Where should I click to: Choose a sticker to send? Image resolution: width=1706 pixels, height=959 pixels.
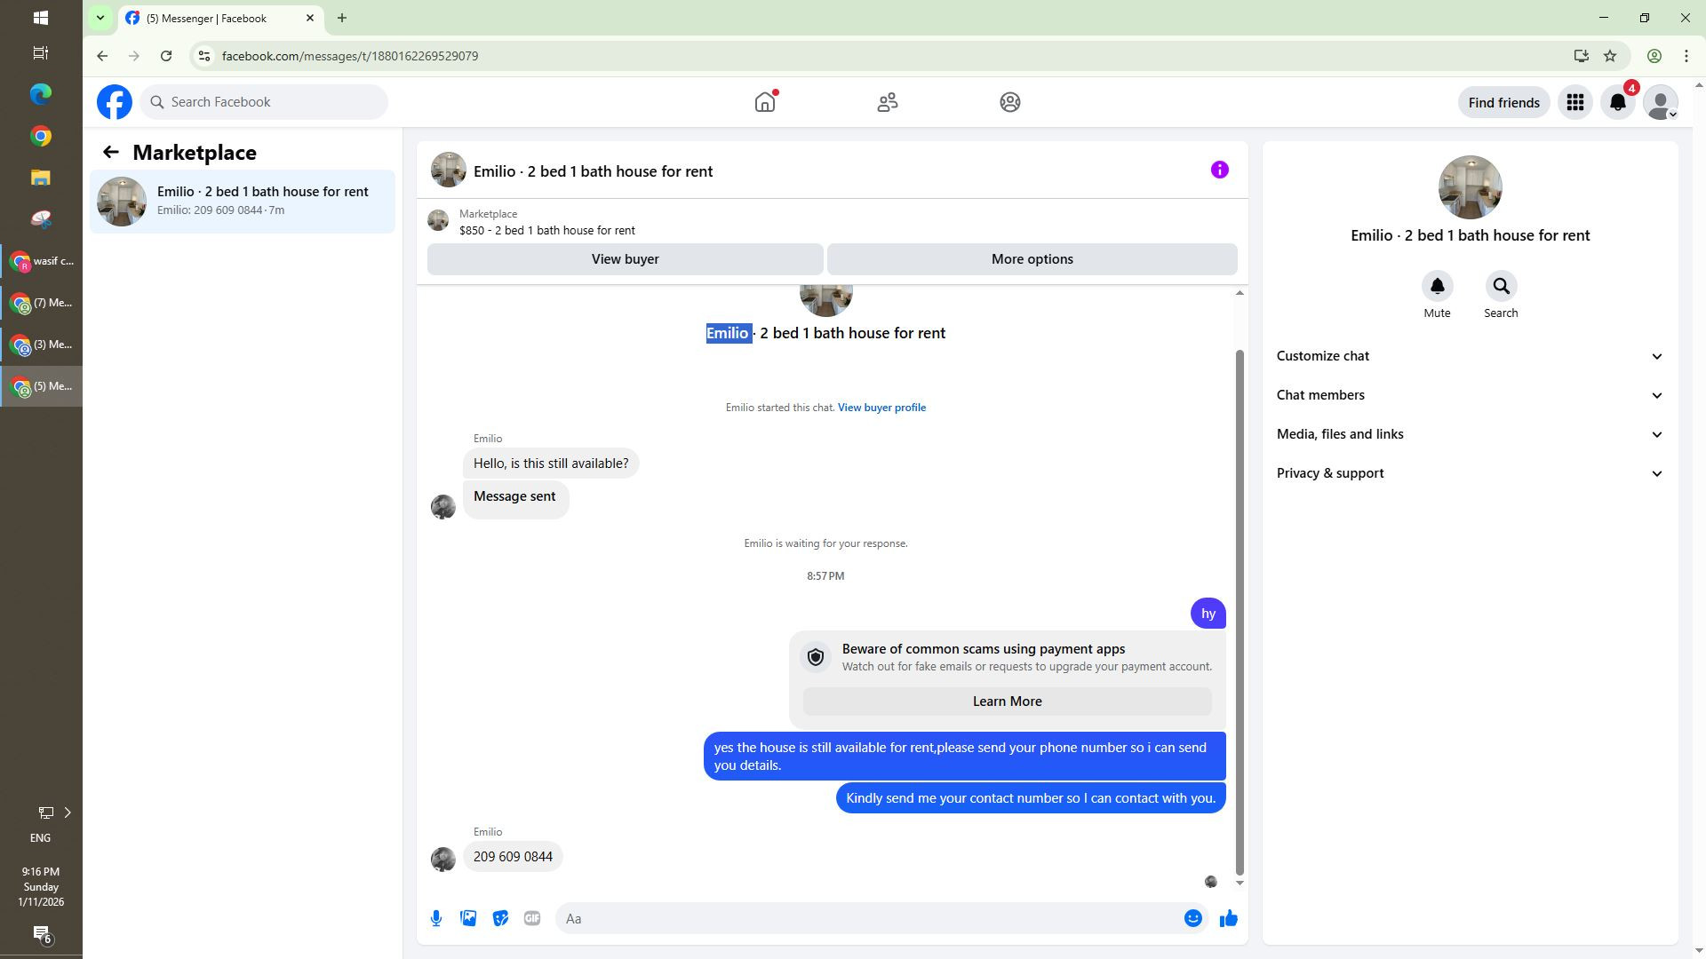[x=500, y=918]
